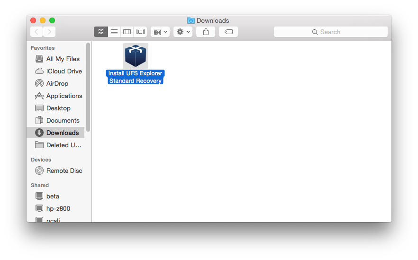Switch to Cover Flow view
Screen dimensions: 418x260
140,32
